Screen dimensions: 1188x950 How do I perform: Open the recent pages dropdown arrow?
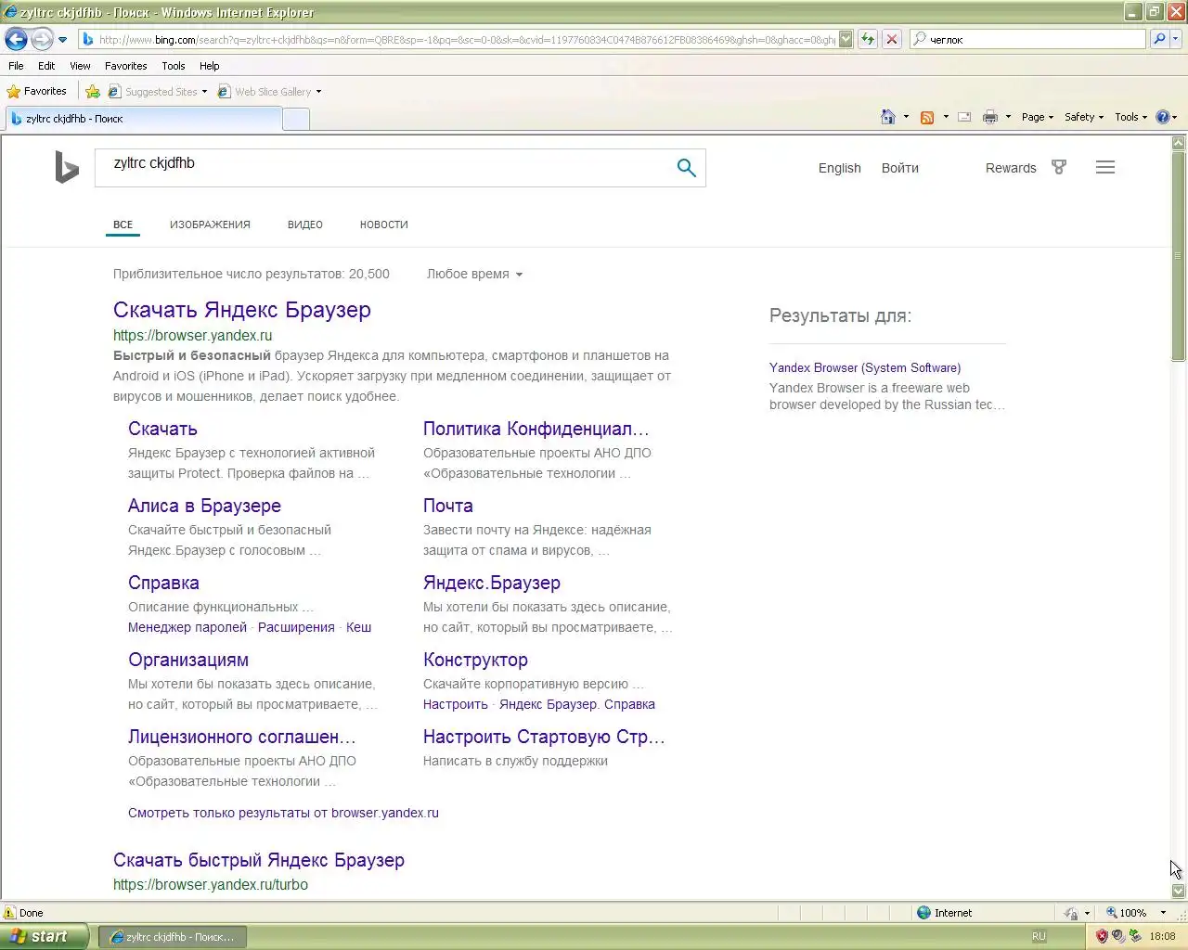[x=62, y=40]
